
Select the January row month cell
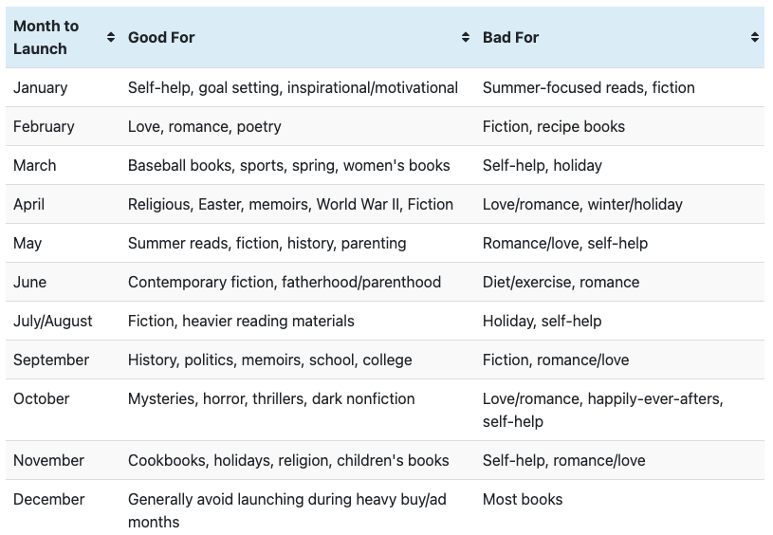[x=64, y=87]
